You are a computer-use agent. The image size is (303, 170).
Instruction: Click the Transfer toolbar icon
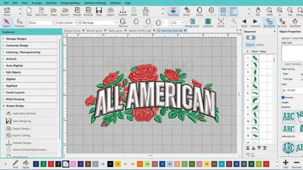click(x=123, y=12)
